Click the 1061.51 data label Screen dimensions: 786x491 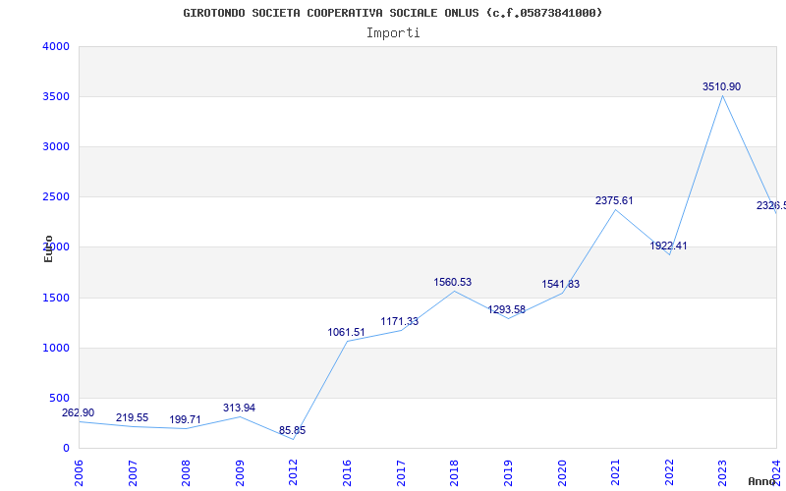pyautogui.click(x=346, y=333)
